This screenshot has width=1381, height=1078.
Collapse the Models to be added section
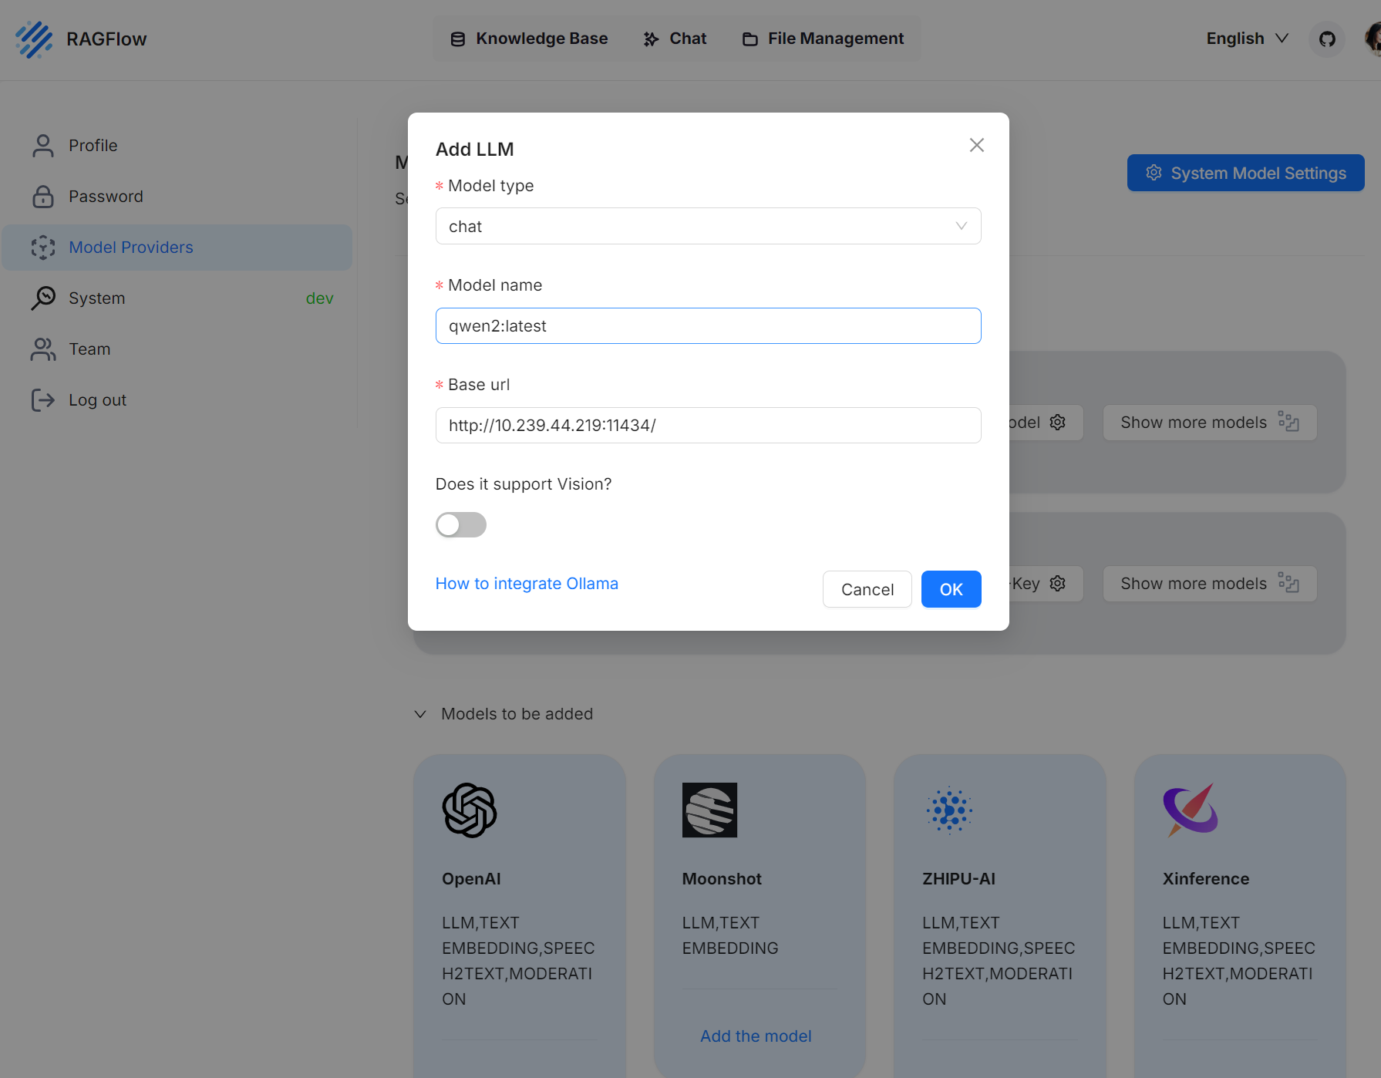(420, 714)
